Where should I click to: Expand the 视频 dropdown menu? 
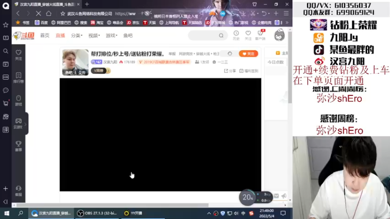click(94, 36)
